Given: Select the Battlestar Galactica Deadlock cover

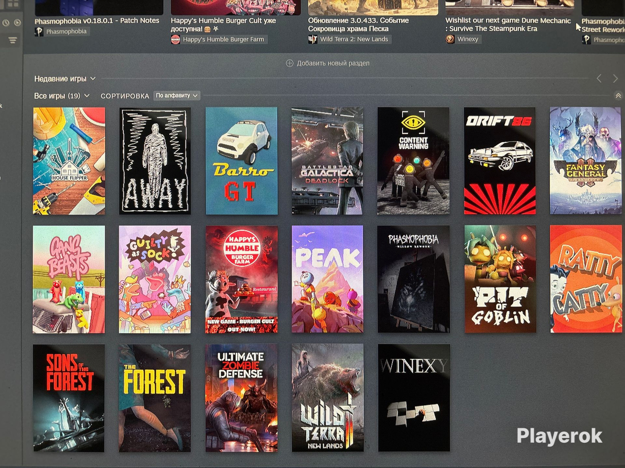Looking at the screenshot, I should point(327,161).
